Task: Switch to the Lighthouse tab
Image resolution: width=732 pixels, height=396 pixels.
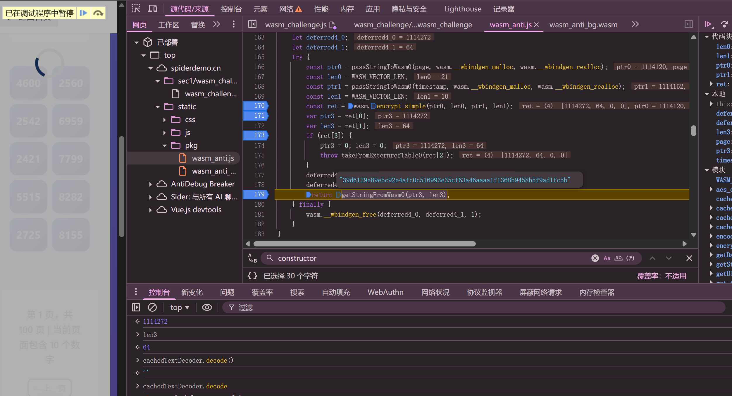Action: click(x=462, y=9)
